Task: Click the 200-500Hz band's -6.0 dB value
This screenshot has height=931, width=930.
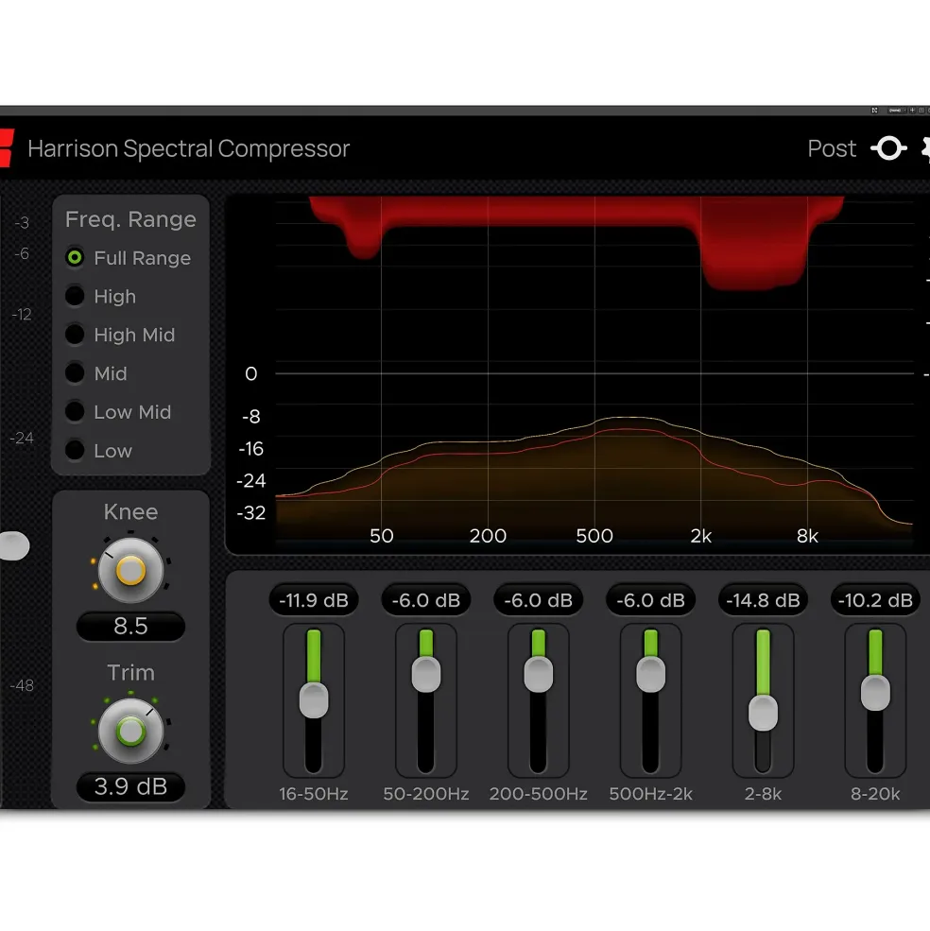Action: [x=538, y=600]
